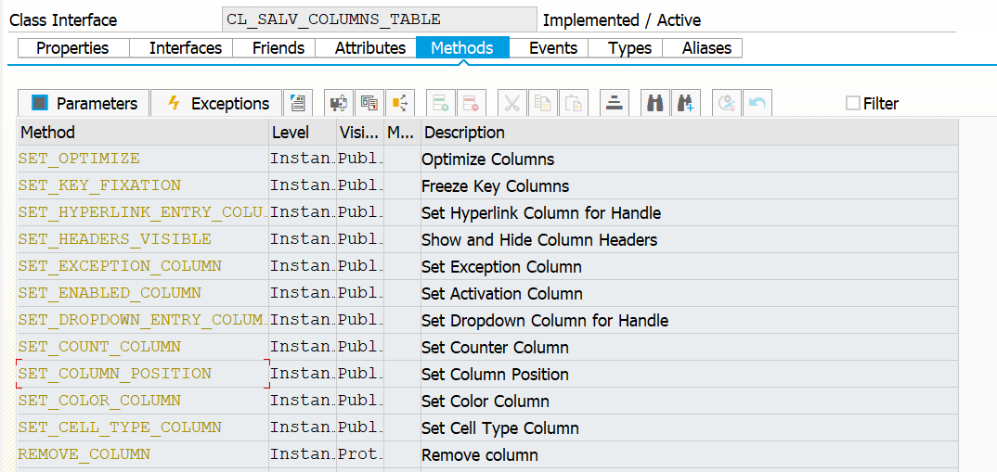Select method SET_COLUMN_POSITION
This screenshot has width=997, height=472.
[x=143, y=374]
